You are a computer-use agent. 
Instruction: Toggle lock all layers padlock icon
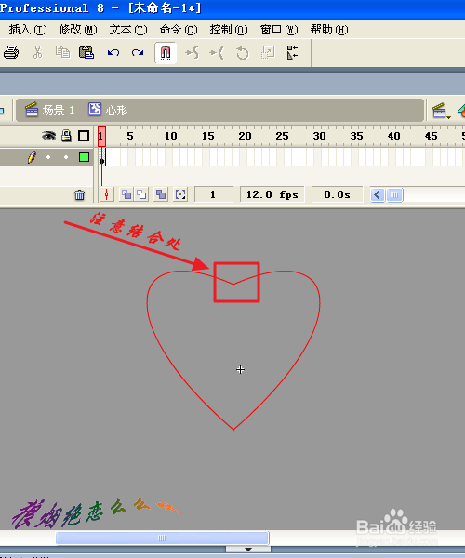pyautogui.click(x=66, y=136)
